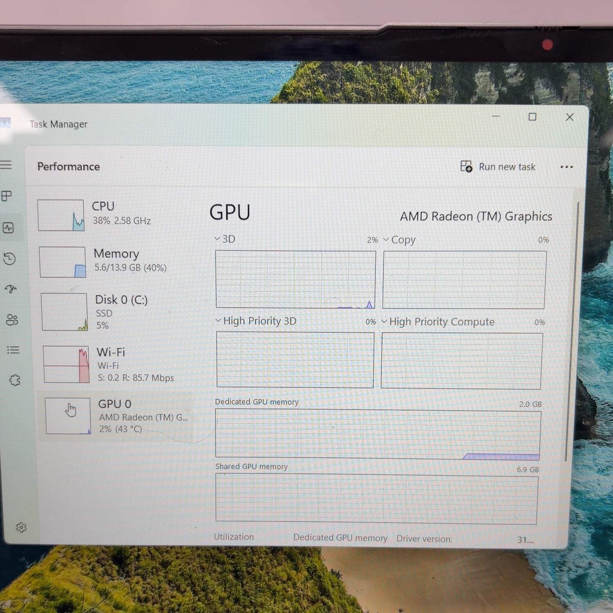Select the GPU 0 entry
Viewport: 613px width, 613px height.
(115, 416)
